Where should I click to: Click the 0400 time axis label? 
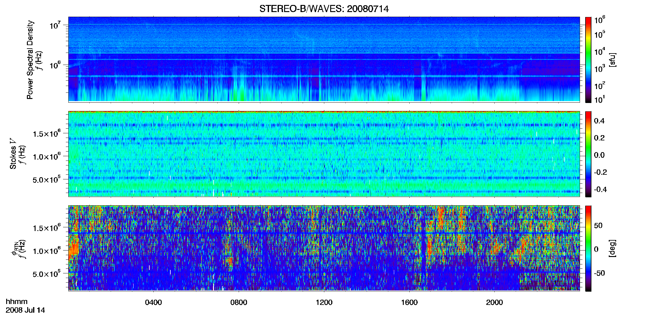click(153, 302)
